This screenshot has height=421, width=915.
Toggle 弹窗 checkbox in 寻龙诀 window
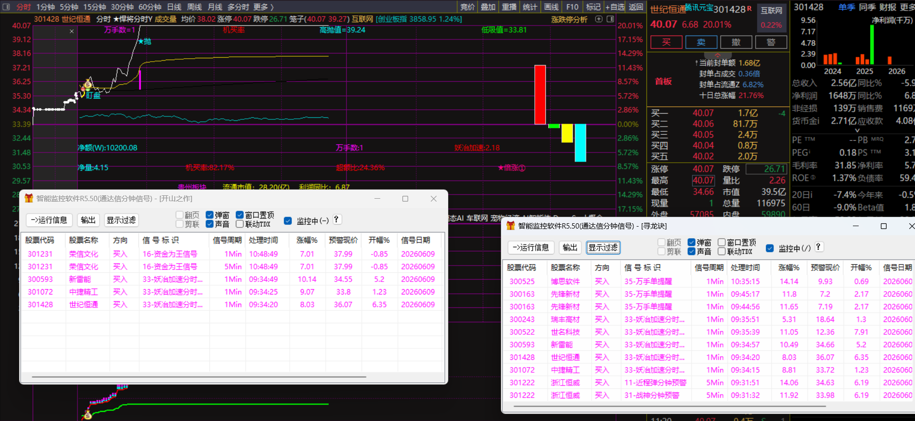(692, 242)
